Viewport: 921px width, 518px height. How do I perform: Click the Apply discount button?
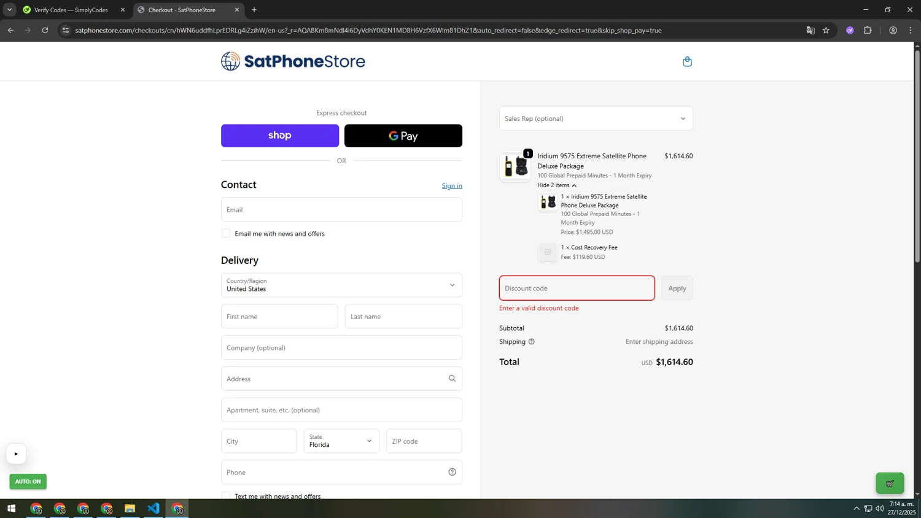click(677, 288)
